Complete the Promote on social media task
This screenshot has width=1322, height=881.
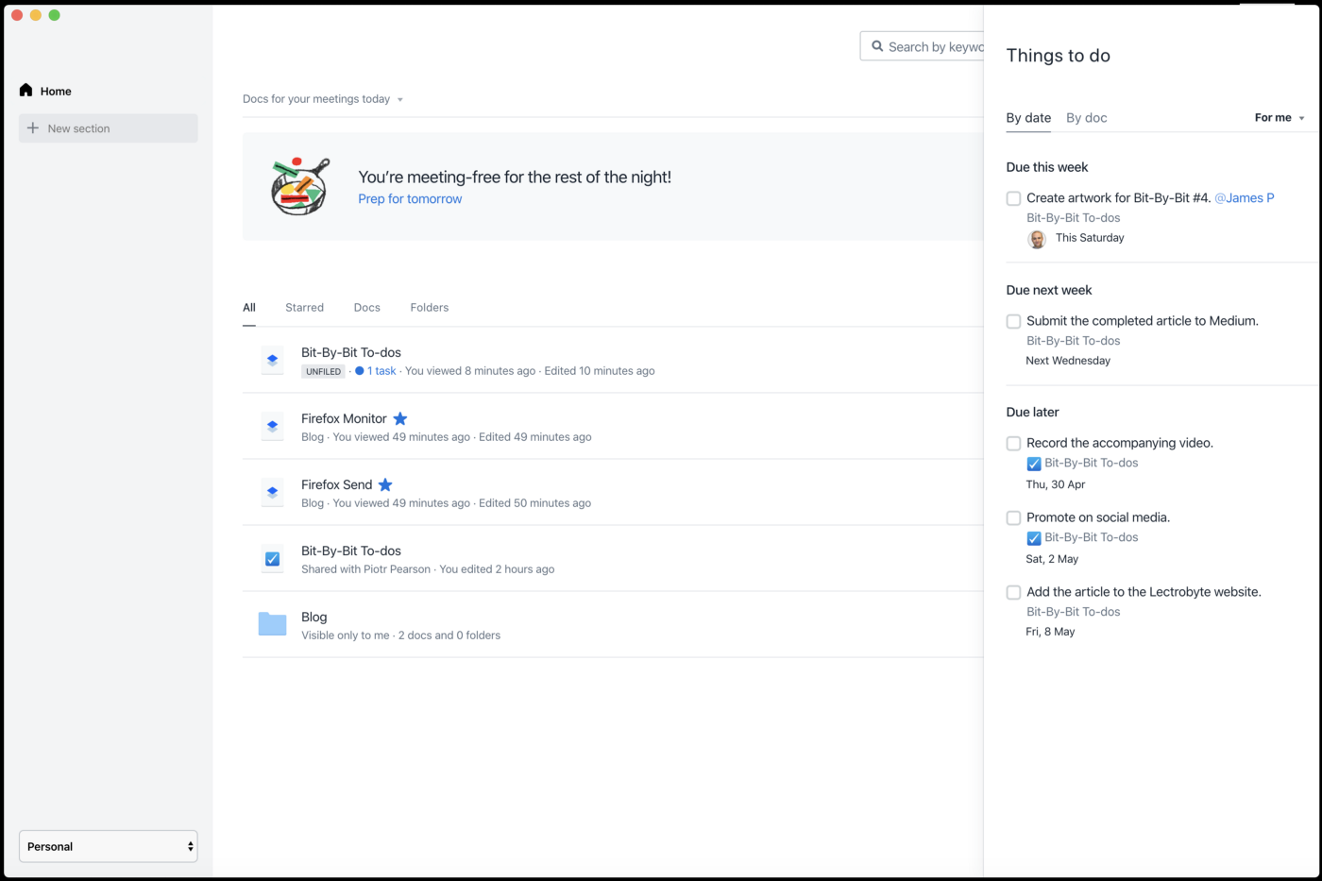pos(1013,517)
